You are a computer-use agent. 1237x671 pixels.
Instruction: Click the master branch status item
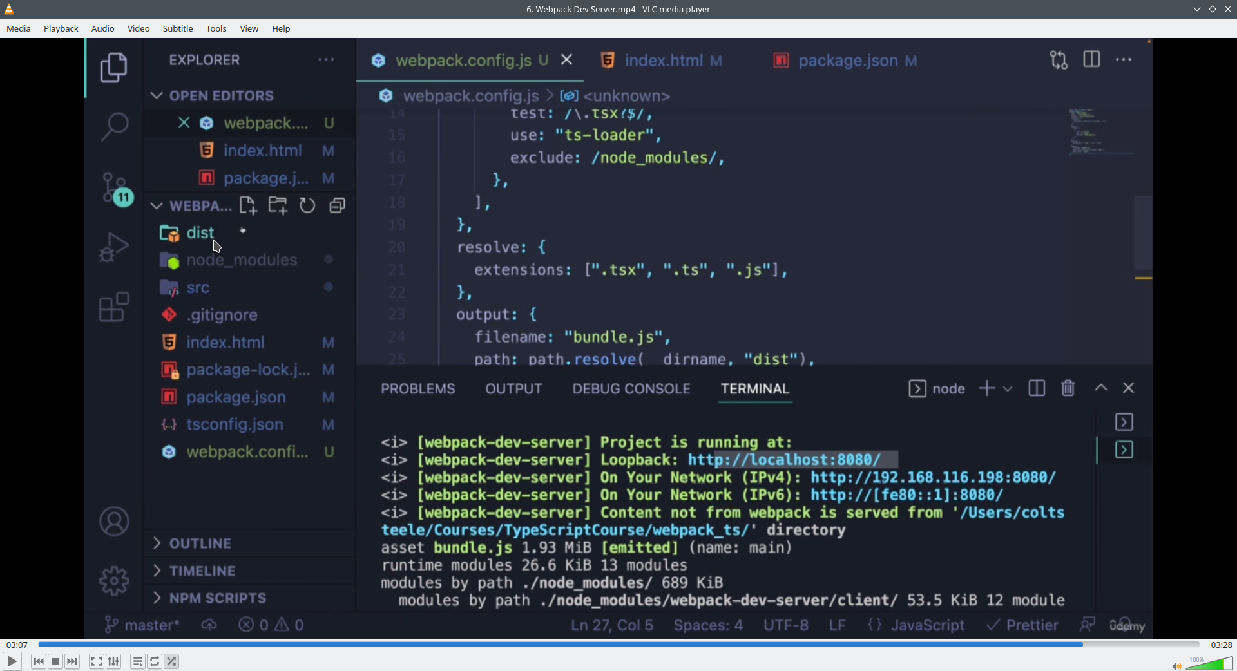(x=143, y=625)
